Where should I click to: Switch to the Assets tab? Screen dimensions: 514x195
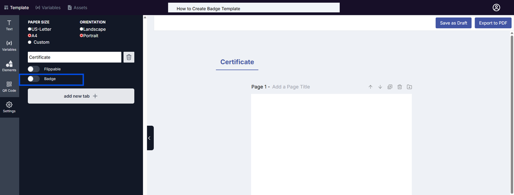[x=78, y=8]
